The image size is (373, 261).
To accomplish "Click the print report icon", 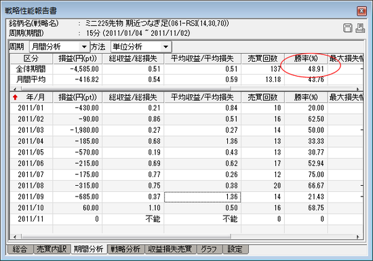I will pos(360,28).
